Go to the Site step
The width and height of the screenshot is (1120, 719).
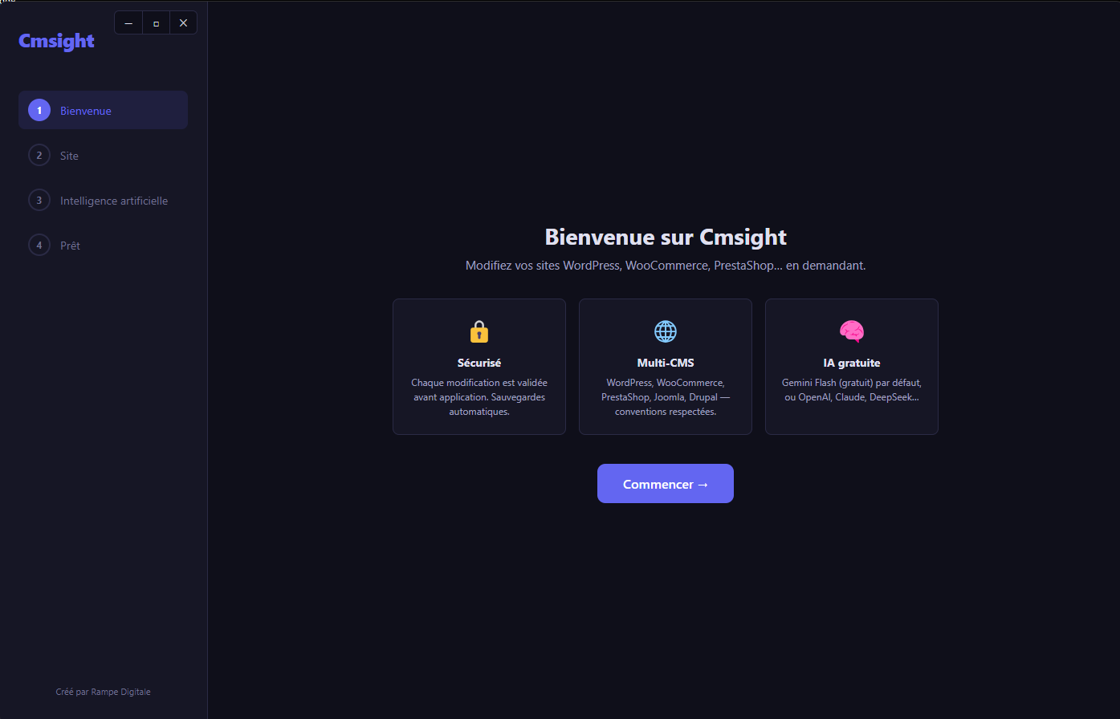103,155
